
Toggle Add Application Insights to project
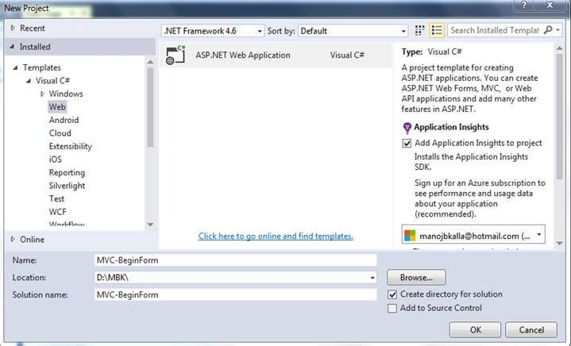(407, 143)
